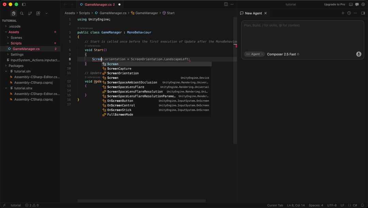368x208 pixels.
Task: Change encoding via UTF-8 status entry
Action: pyautogui.click(x=332, y=205)
